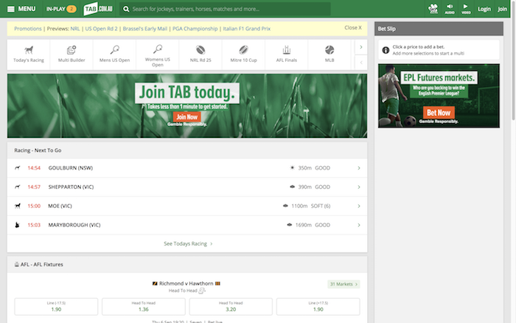The image size is (516, 323).
Task: Go to TAB.COM.AU home logo
Action: (98, 9)
